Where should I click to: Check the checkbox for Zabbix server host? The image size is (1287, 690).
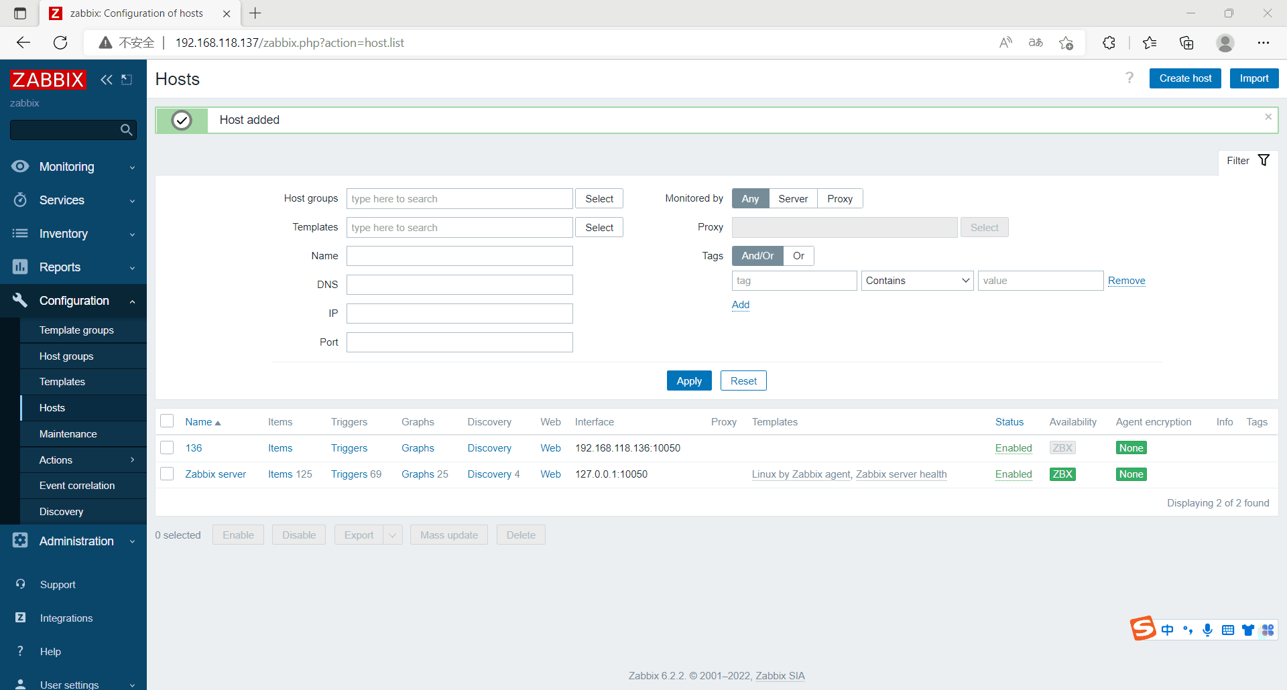click(167, 474)
